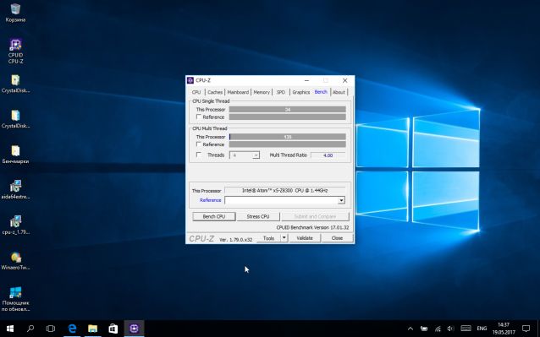The image size is (540, 337).
Task: Select the aida64extre... installer icon
Action: [15, 190]
